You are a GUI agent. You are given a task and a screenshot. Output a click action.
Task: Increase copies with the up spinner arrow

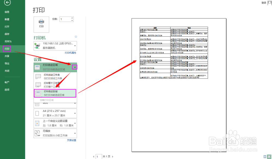72,18
